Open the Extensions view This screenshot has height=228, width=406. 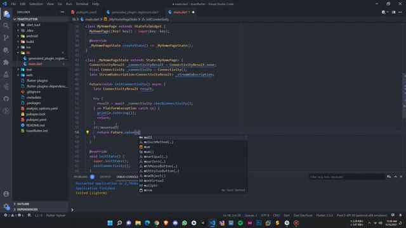click(6, 62)
